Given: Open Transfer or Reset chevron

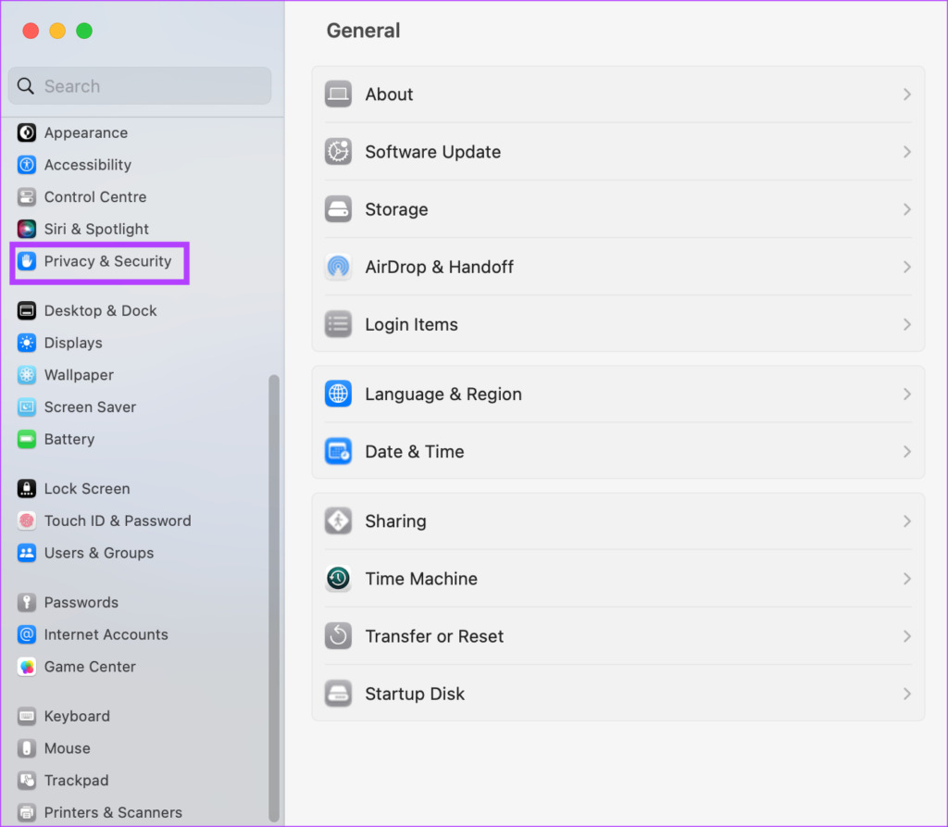Looking at the screenshot, I should pos(907,636).
